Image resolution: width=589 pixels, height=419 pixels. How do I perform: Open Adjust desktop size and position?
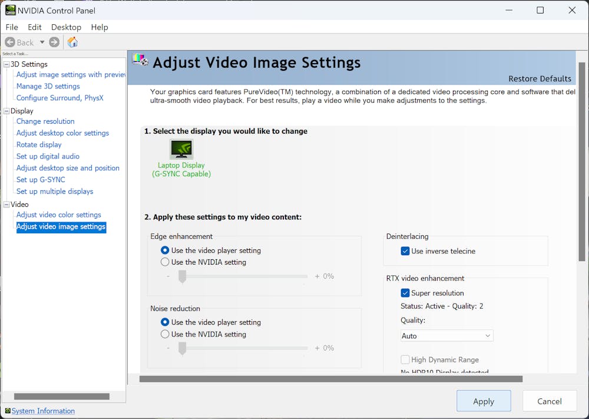pyautogui.click(x=68, y=167)
